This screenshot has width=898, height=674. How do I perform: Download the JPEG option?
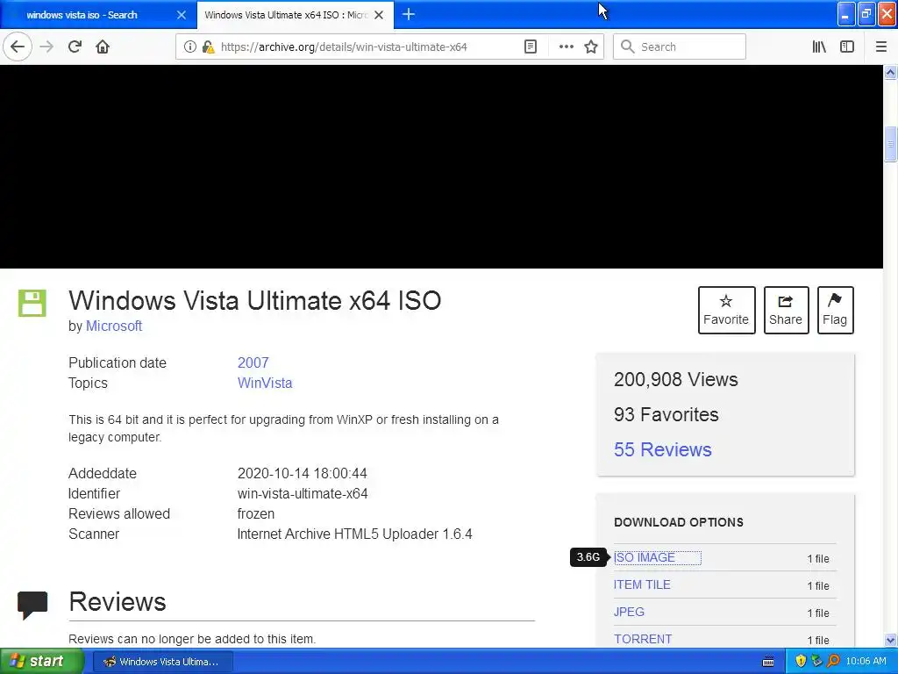click(x=629, y=612)
